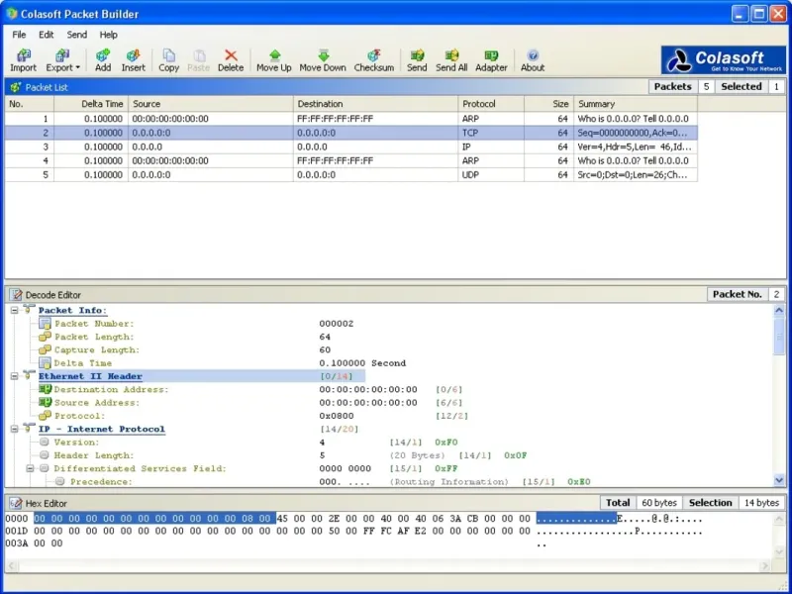The image size is (792, 594).
Task: Select the Destination Address field in decoder
Action: pyautogui.click(x=111, y=389)
